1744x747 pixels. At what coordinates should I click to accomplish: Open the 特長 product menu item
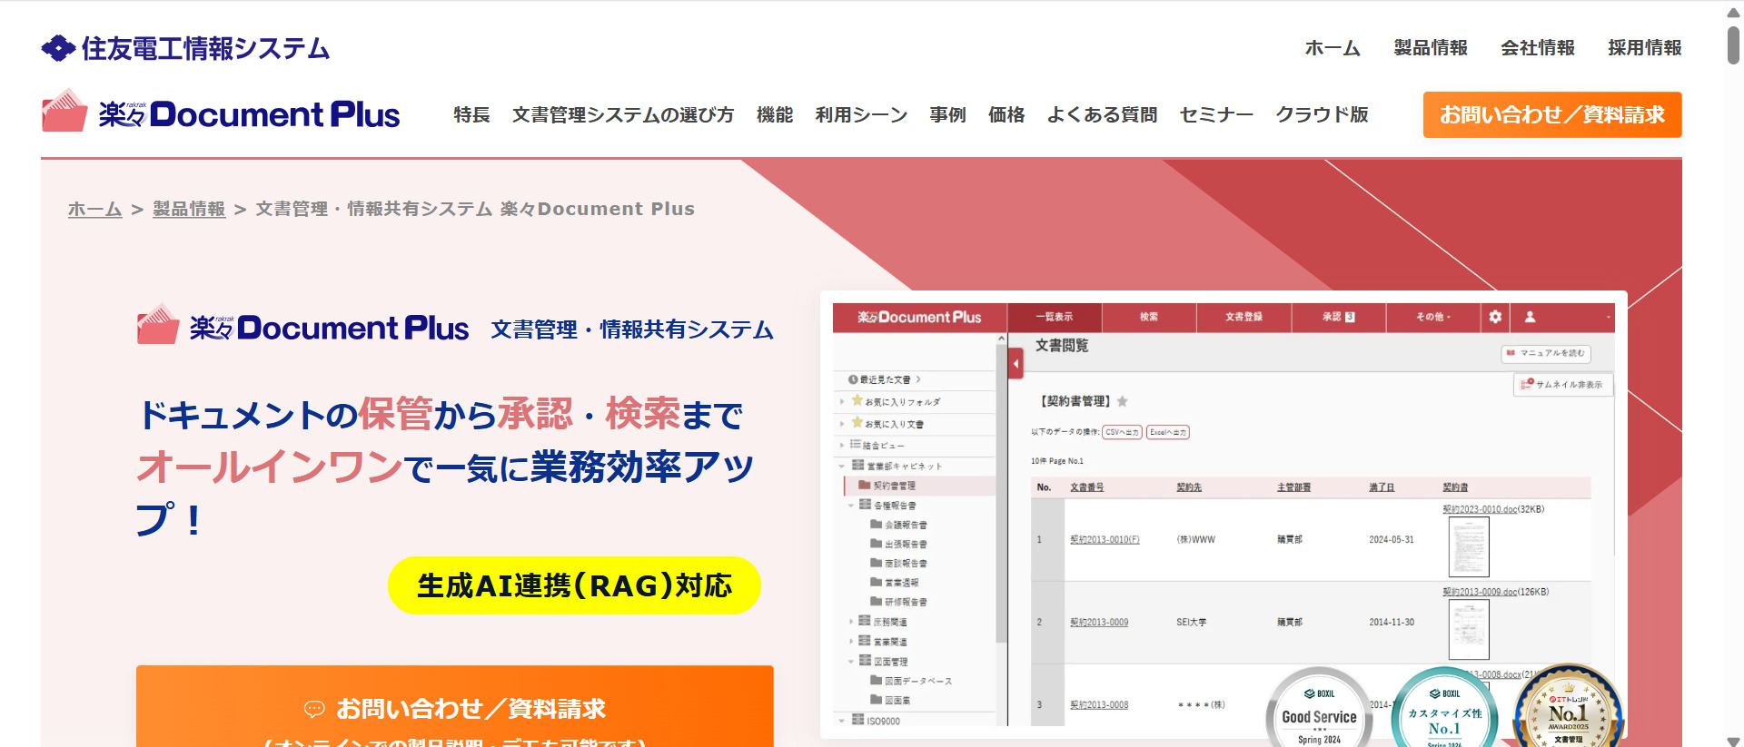[471, 115]
